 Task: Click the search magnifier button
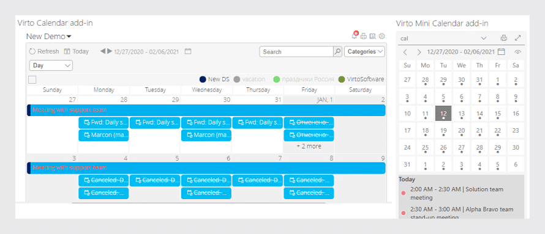337,52
